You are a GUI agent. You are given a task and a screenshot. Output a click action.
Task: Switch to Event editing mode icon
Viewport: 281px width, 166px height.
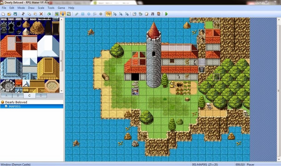[63, 14]
